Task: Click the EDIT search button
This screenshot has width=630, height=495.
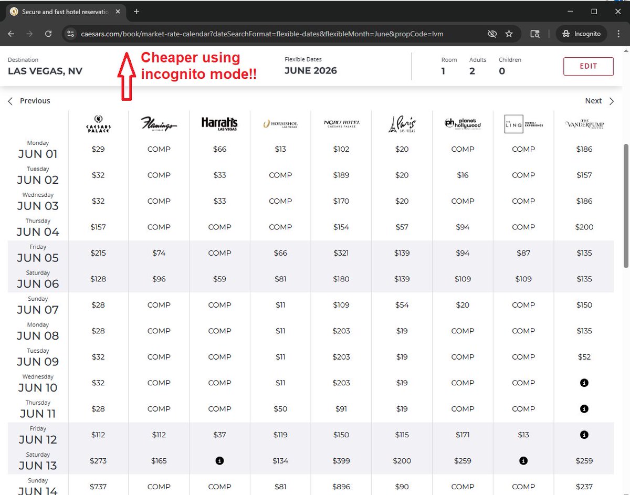Action: (x=589, y=66)
